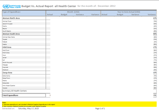This screenshot has width=159, height=110.
Task: Select the Amman New Camp row
Action: pyautogui.click(x=9, y=37)
